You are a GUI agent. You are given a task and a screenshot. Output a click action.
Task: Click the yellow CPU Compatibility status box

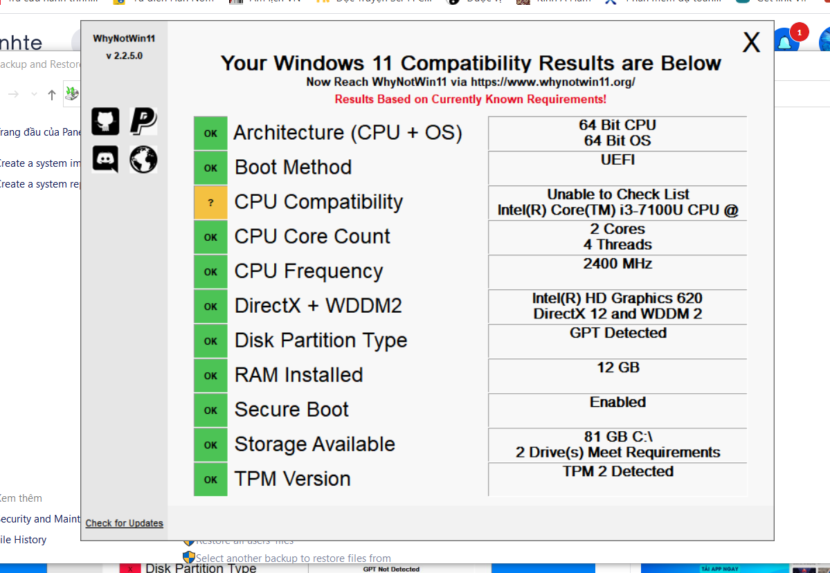pos(210,202)
